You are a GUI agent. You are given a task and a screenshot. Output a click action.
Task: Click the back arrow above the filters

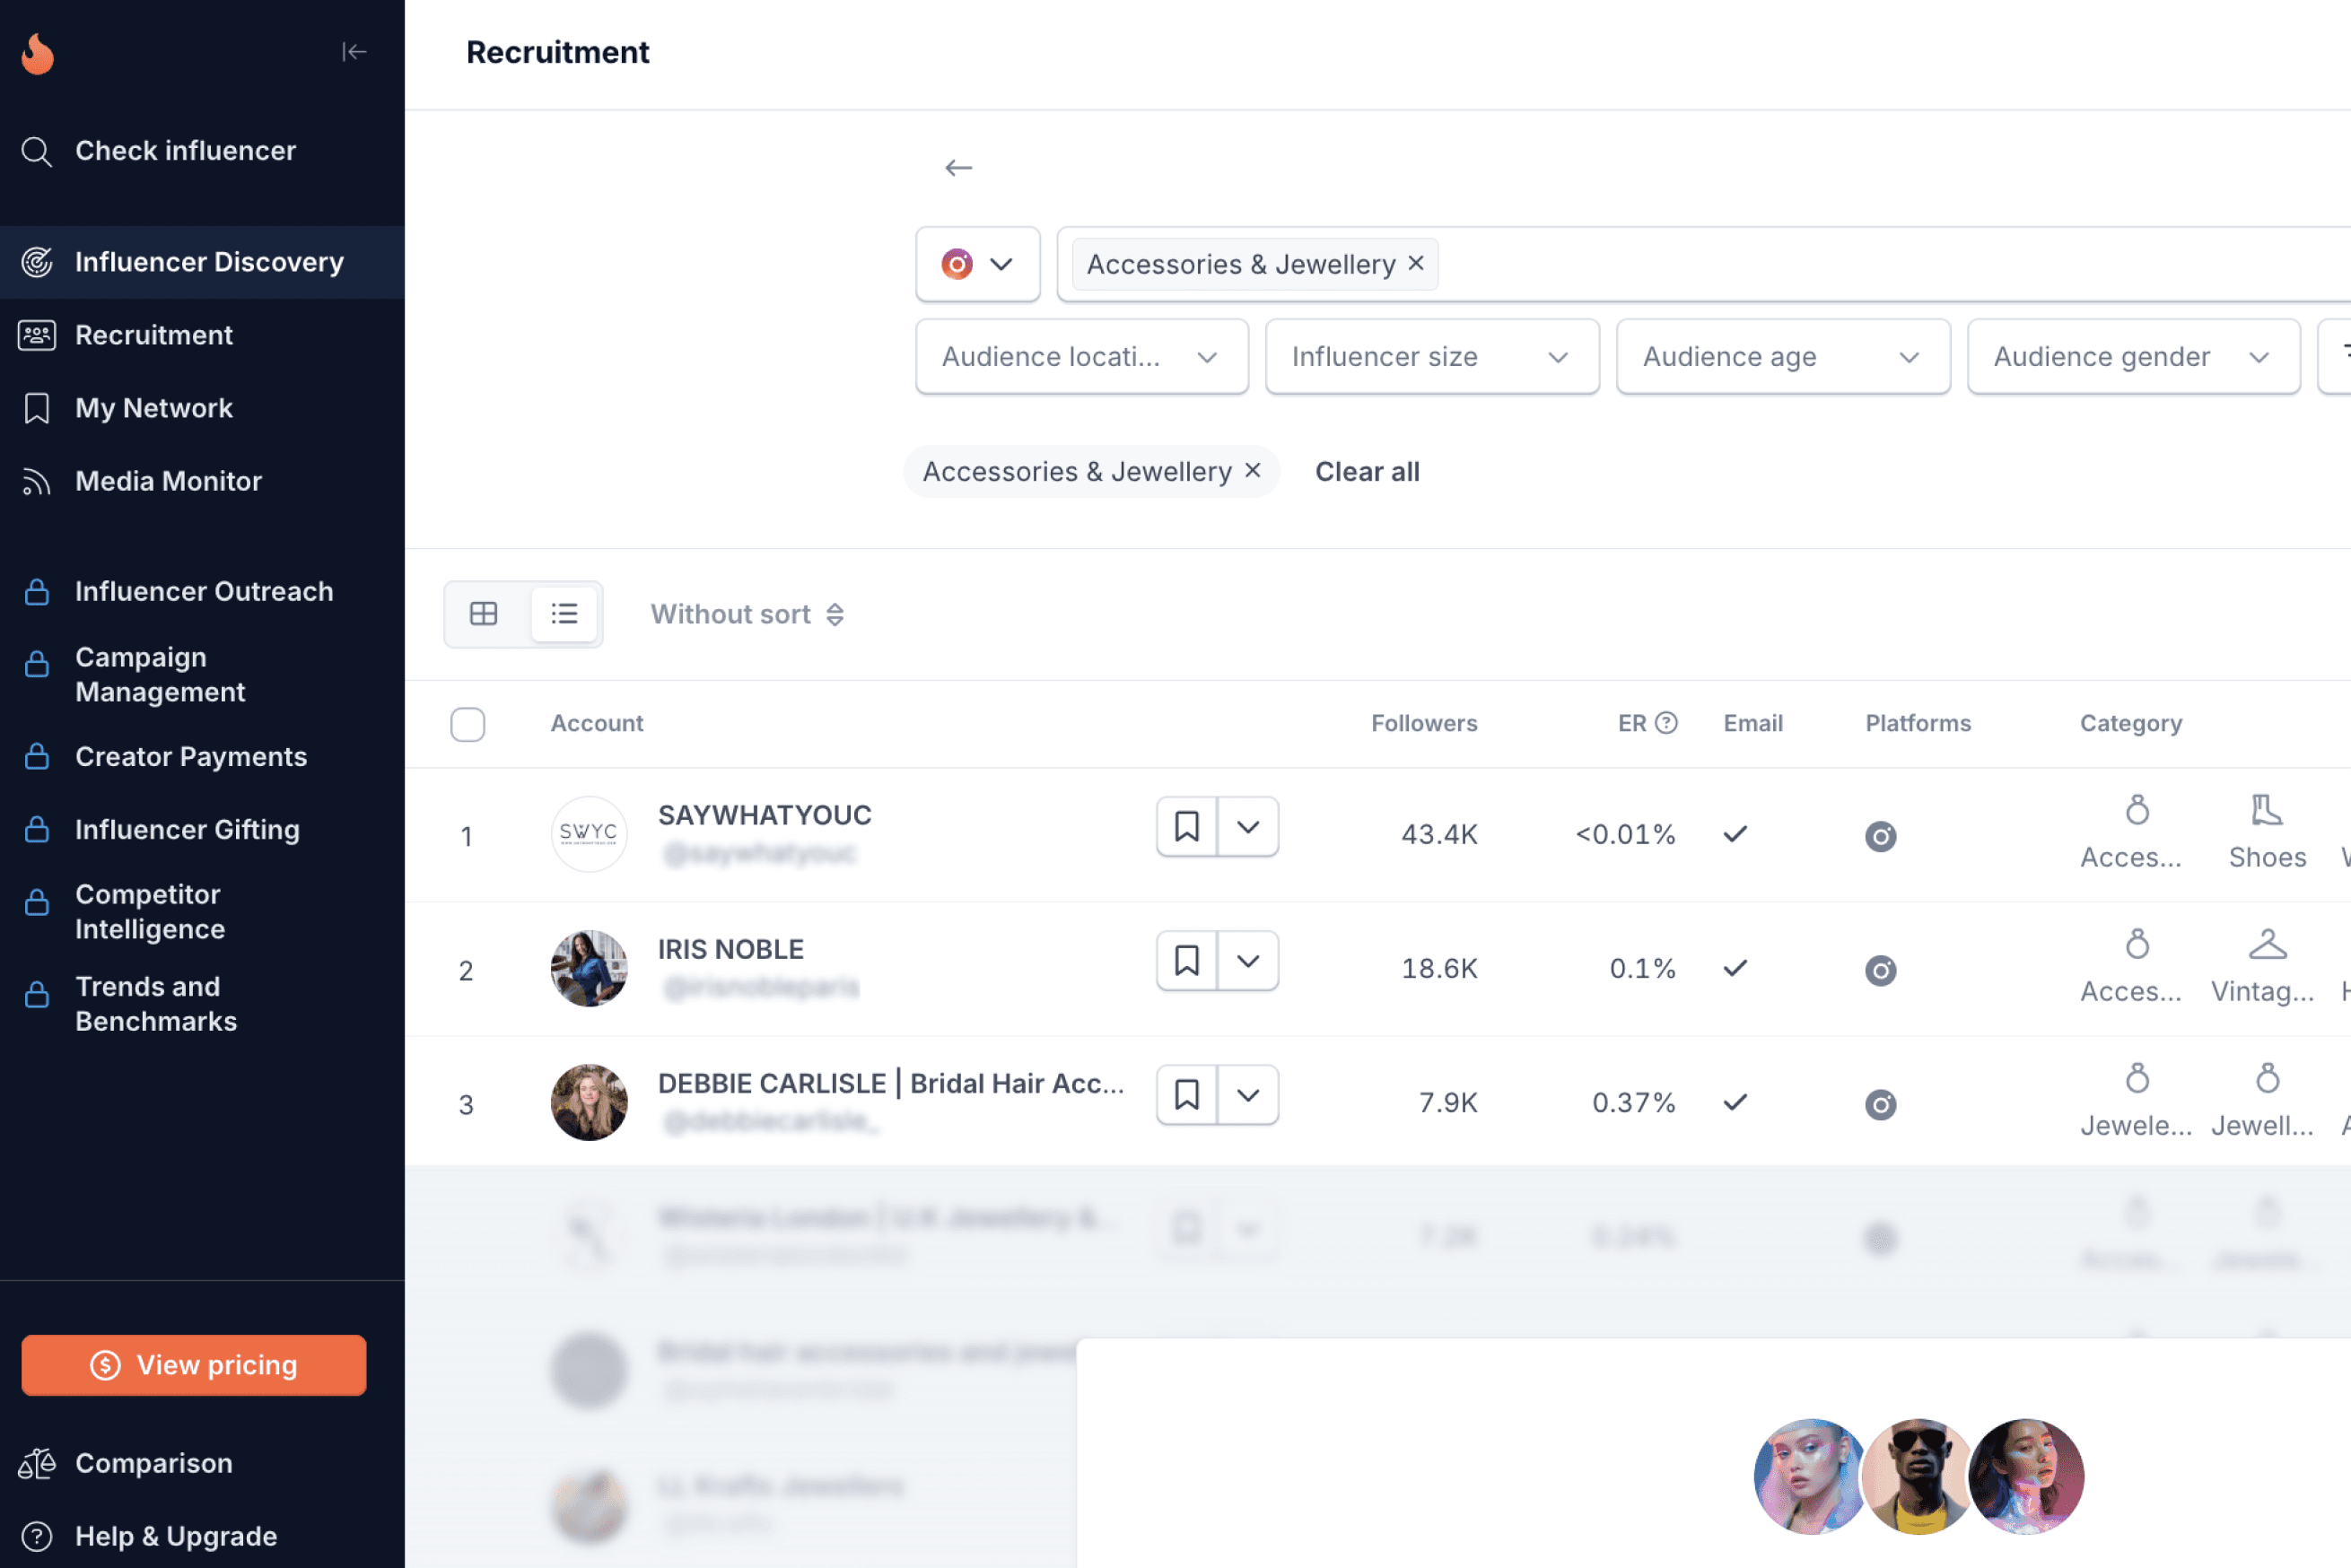click(958, 167)
